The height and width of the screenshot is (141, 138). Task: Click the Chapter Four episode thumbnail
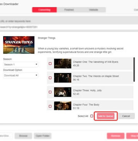coord(62,106)
